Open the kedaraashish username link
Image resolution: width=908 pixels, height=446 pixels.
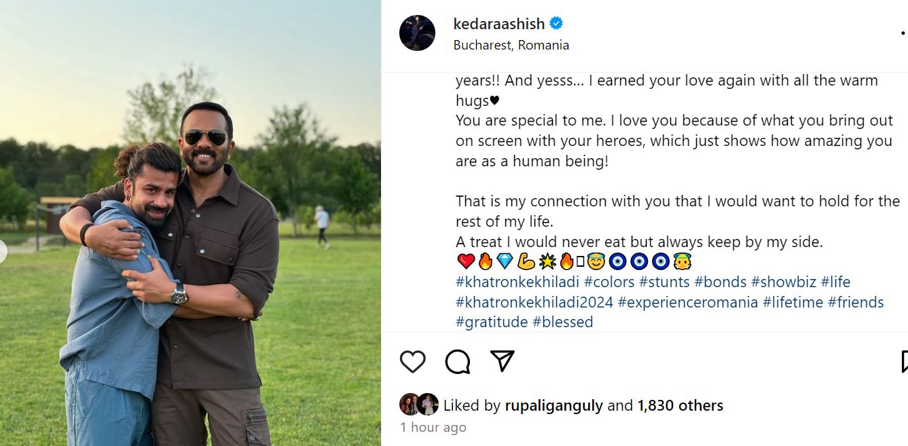point(498,24)
